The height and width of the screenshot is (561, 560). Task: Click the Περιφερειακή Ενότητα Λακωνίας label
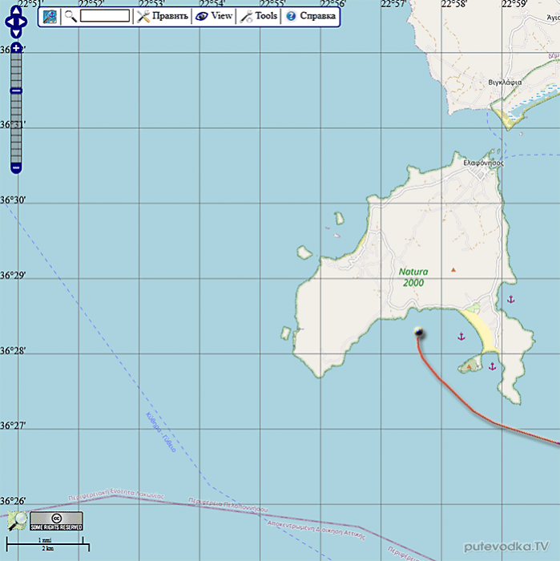pyautogui.click(x=116, y=494)
